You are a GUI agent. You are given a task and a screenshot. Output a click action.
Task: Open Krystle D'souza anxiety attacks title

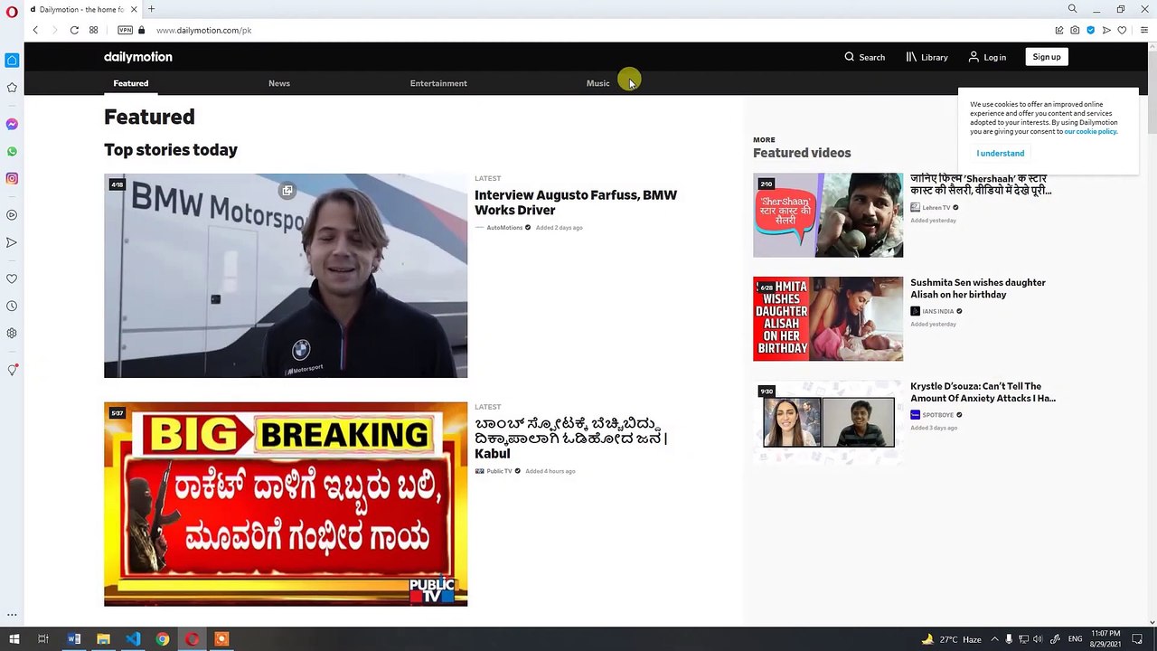(x=983, y=392)
